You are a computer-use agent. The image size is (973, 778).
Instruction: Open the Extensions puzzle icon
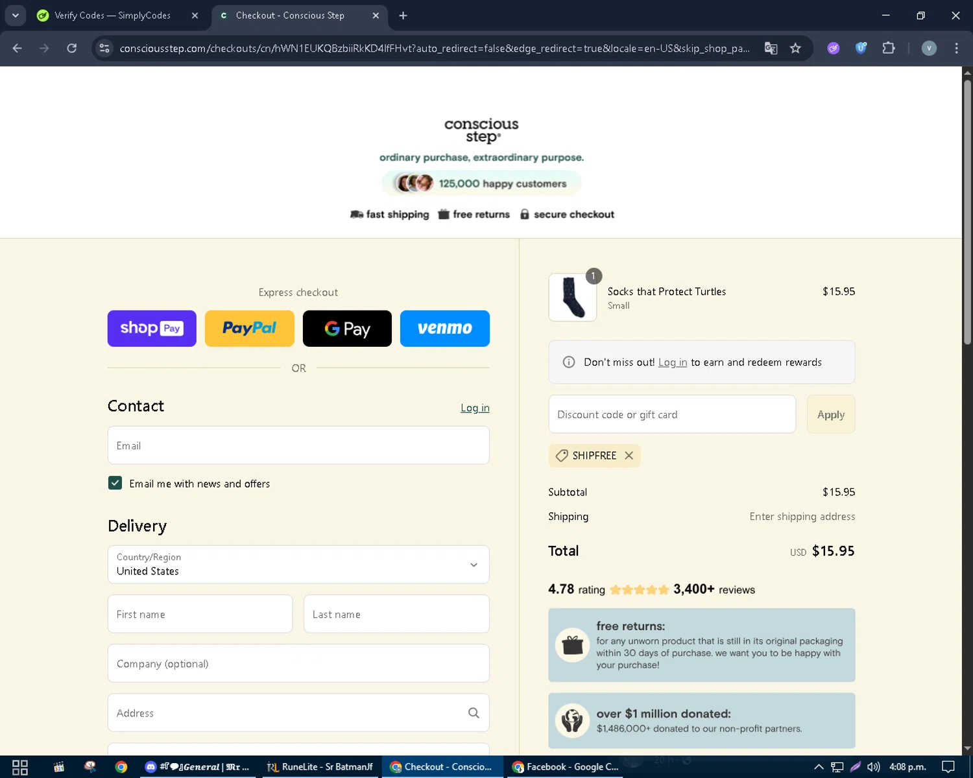tap(889, 48)
